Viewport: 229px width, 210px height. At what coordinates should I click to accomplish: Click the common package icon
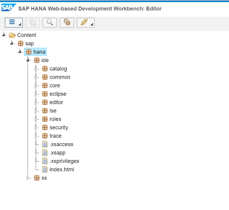coord(45,77)
